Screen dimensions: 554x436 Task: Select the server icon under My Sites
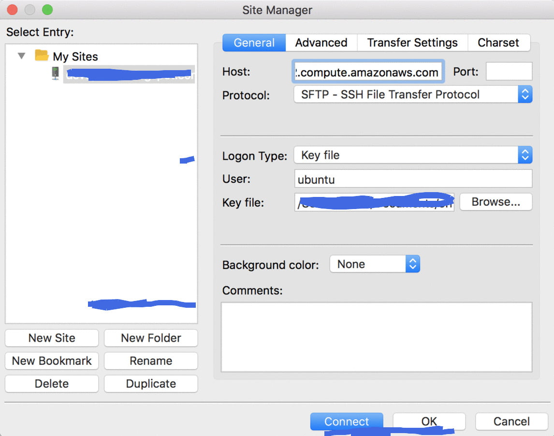[x=56, y=73]
